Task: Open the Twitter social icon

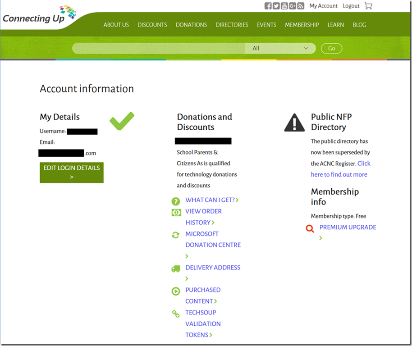Action: tap(276, 6)
